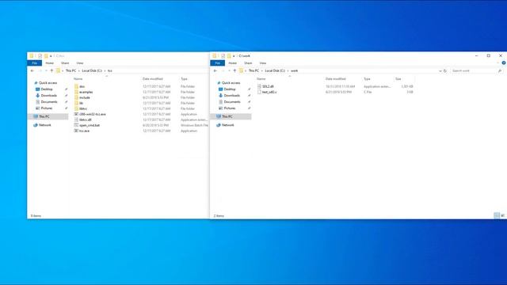Switch to details view icon in the work status bar
Screen dimensions: 507x285
coord(497,215)
